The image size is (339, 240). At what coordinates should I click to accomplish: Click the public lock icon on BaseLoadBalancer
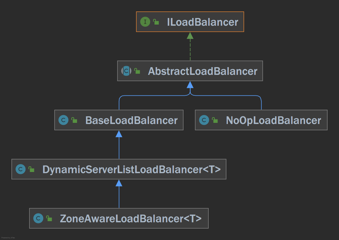74,120
